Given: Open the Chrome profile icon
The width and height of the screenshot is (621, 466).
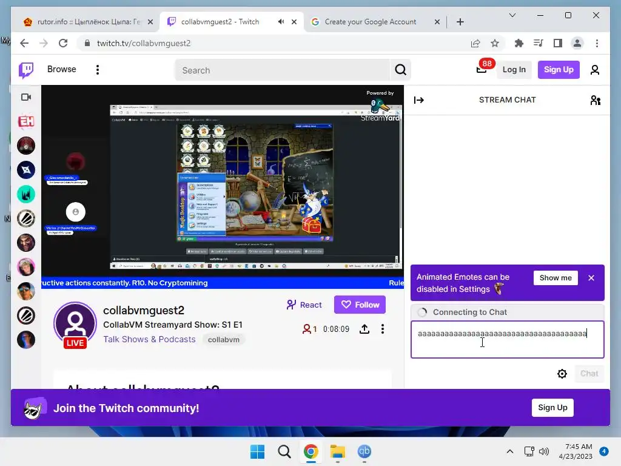Looking at the screenshot, I should click(577, 43).
